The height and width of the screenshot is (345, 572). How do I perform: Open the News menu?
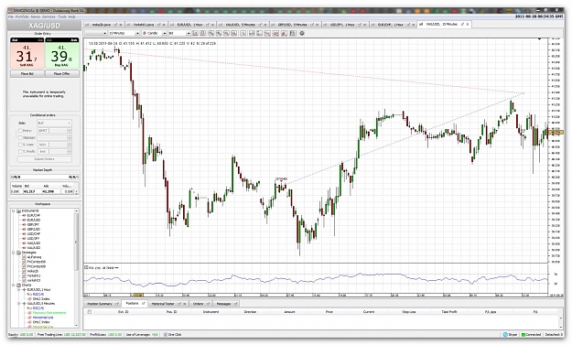point(36,16)
